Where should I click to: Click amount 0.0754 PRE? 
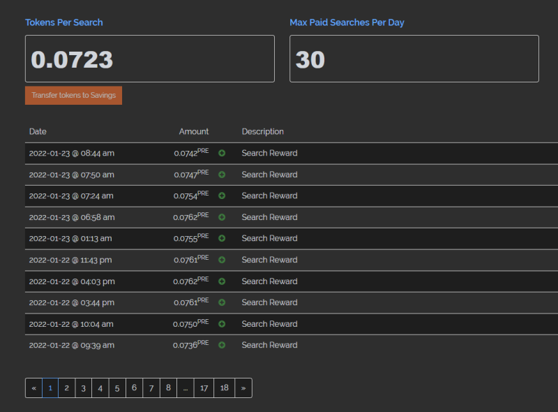191,195
